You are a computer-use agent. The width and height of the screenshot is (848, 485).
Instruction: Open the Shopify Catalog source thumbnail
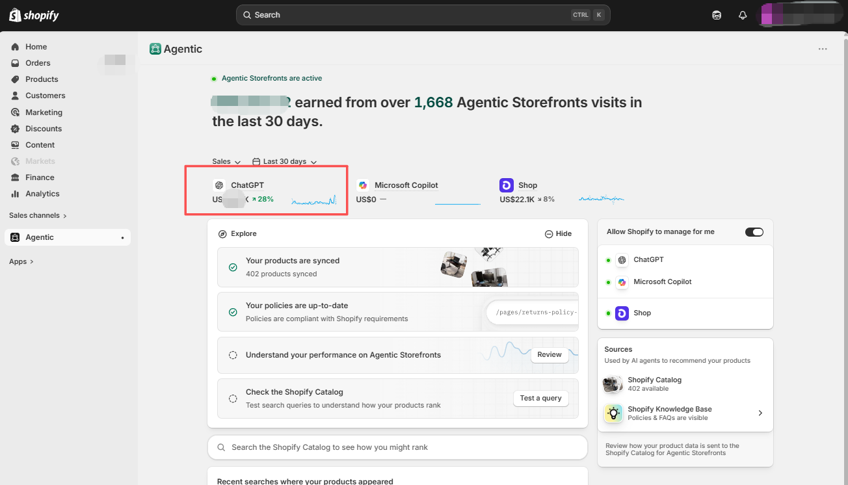click(613, 384)
